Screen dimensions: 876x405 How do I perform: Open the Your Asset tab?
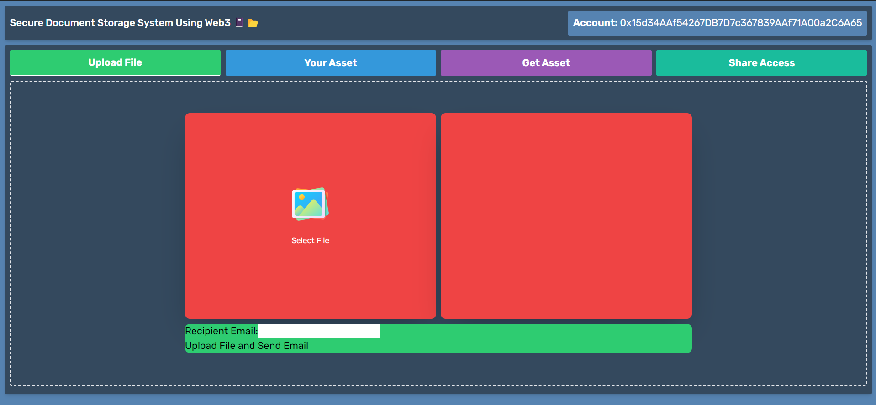[x=331, y=63]
